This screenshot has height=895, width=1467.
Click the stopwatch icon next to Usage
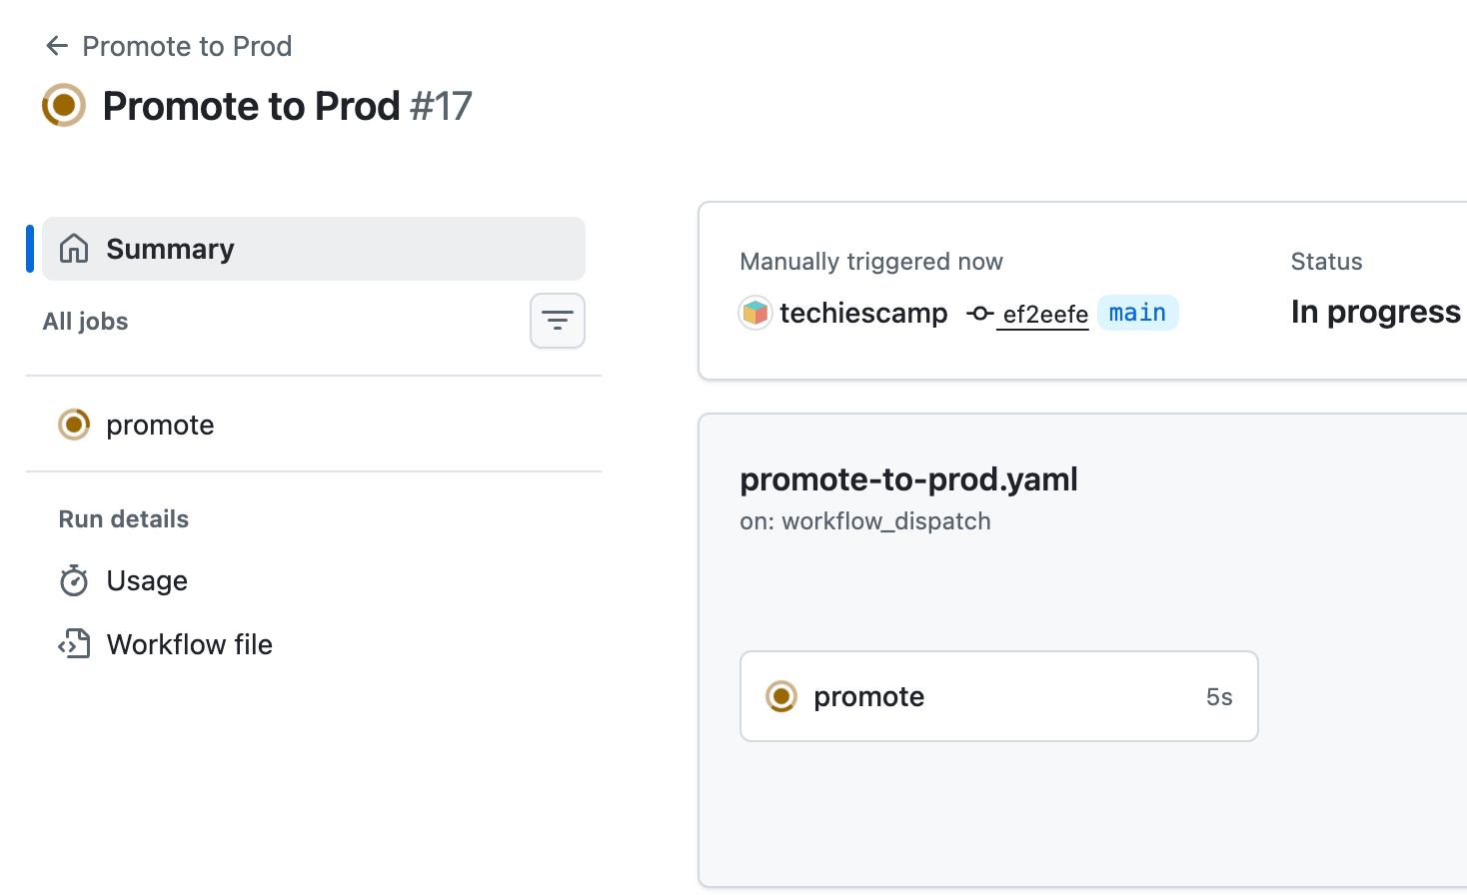coord(73,580)
